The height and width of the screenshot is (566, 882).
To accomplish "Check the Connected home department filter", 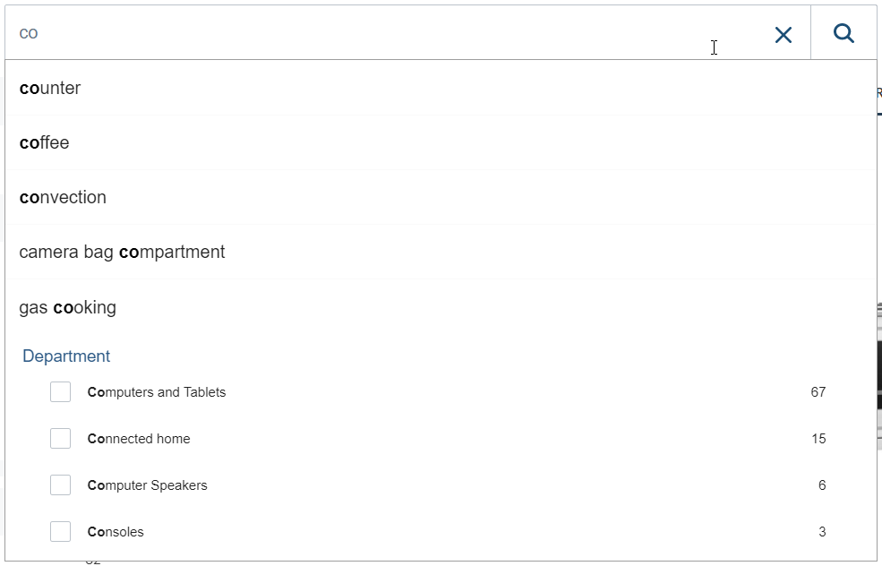I will [x=60, y=438].
